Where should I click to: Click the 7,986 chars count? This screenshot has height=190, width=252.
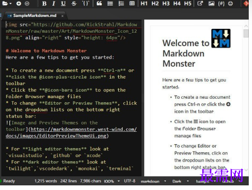tap(91, 181)
